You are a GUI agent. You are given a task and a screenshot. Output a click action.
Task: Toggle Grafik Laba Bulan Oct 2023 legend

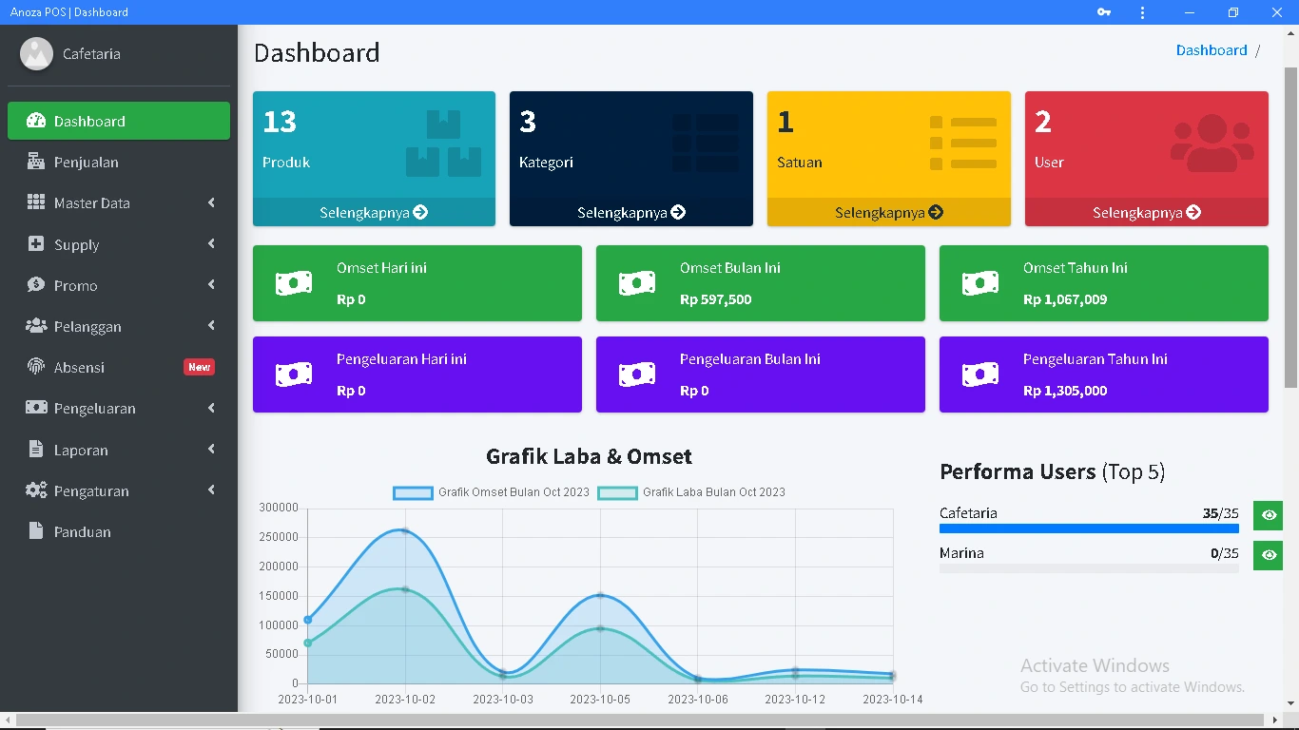[691, 492]
